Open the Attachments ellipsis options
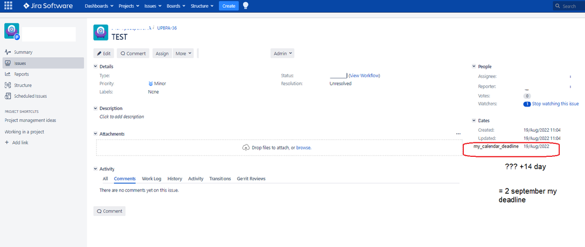The width and height of the screenshot is (585, 247). point(458,134)
